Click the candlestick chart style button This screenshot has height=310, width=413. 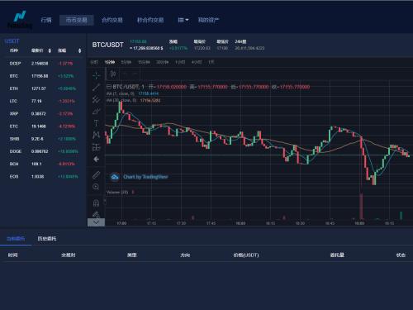coord(113,74)
